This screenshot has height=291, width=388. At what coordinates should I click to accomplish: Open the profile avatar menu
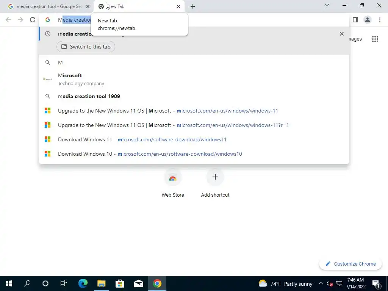pyautogui.click(x=368, y=20)
